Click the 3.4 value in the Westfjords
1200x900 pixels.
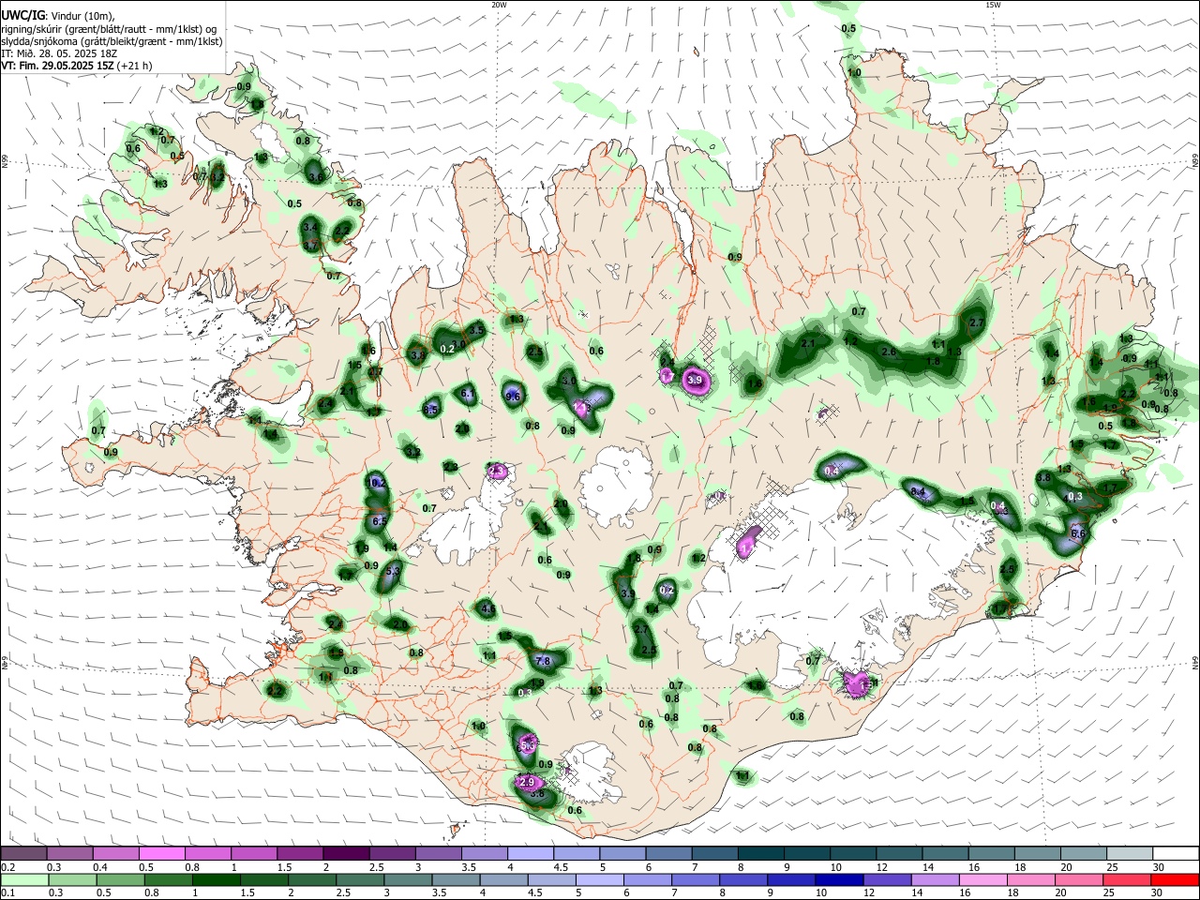(x=310, y=227)
